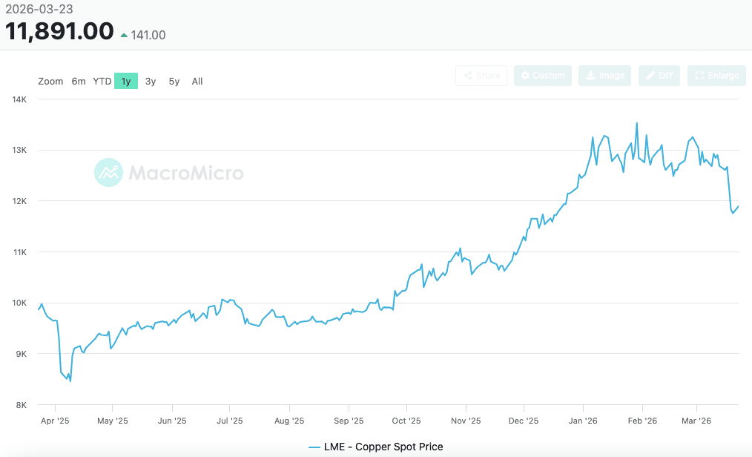Toggle the 6m time range
Viewport: 752px width, 457px height.
click(x=79, y=82)
